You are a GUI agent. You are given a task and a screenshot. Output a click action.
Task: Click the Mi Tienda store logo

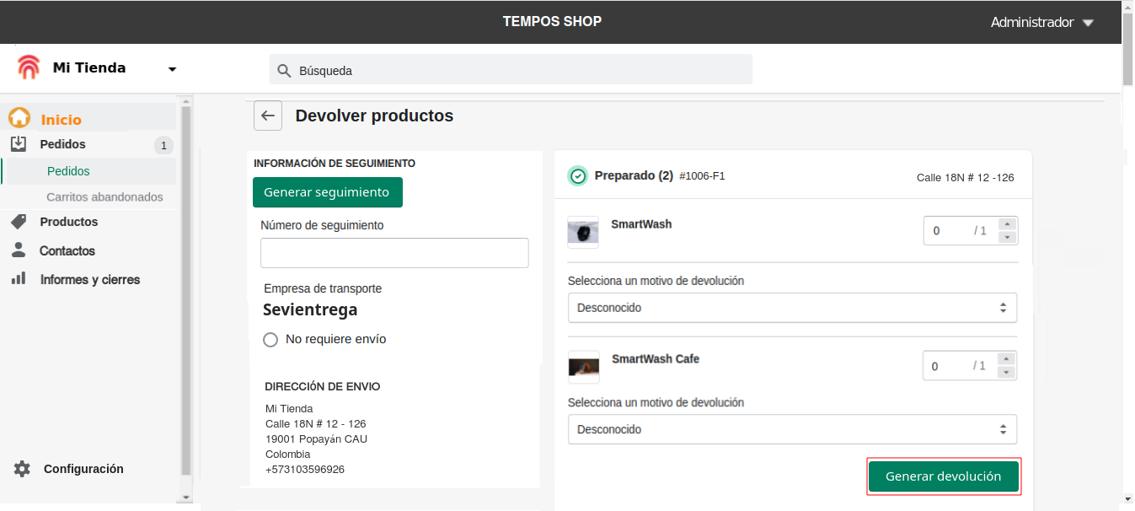29,67
